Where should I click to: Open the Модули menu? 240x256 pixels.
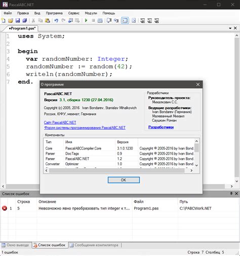(x=91, y=13)
